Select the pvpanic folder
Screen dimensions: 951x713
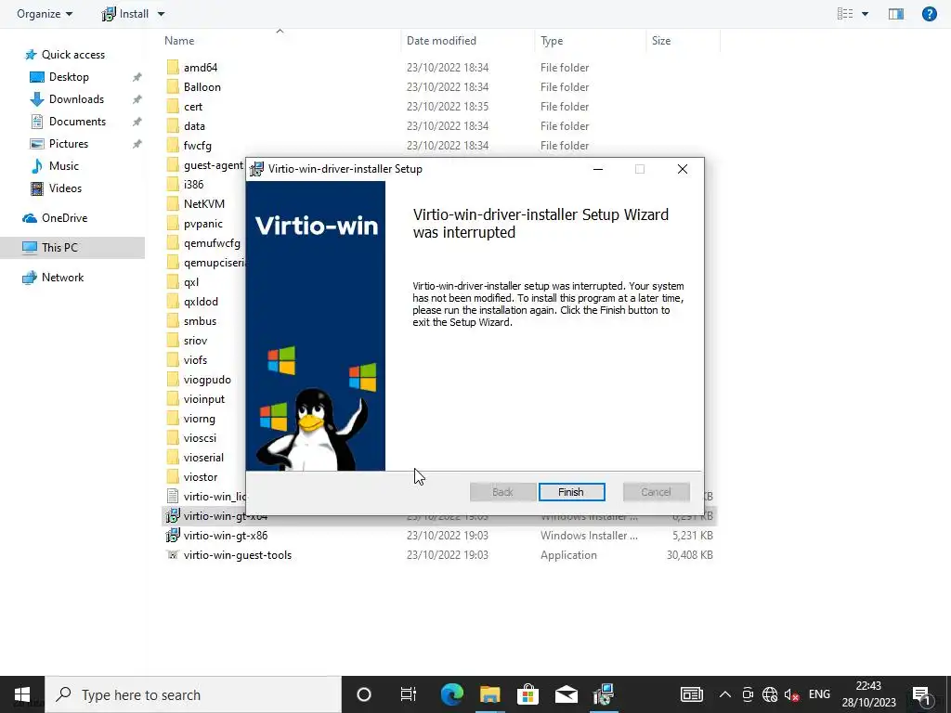tap(202, 224)
